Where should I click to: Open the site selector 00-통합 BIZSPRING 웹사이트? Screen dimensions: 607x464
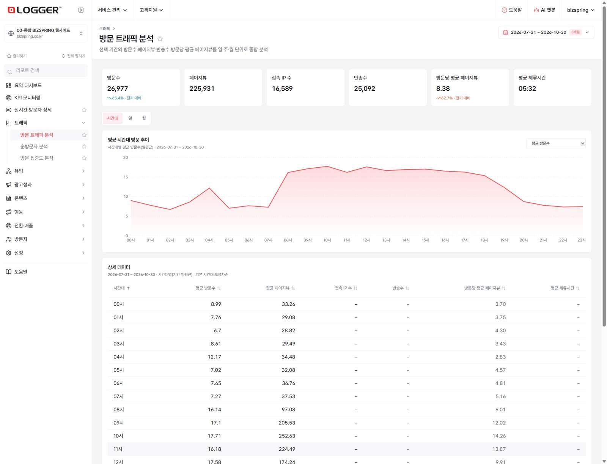46,33
